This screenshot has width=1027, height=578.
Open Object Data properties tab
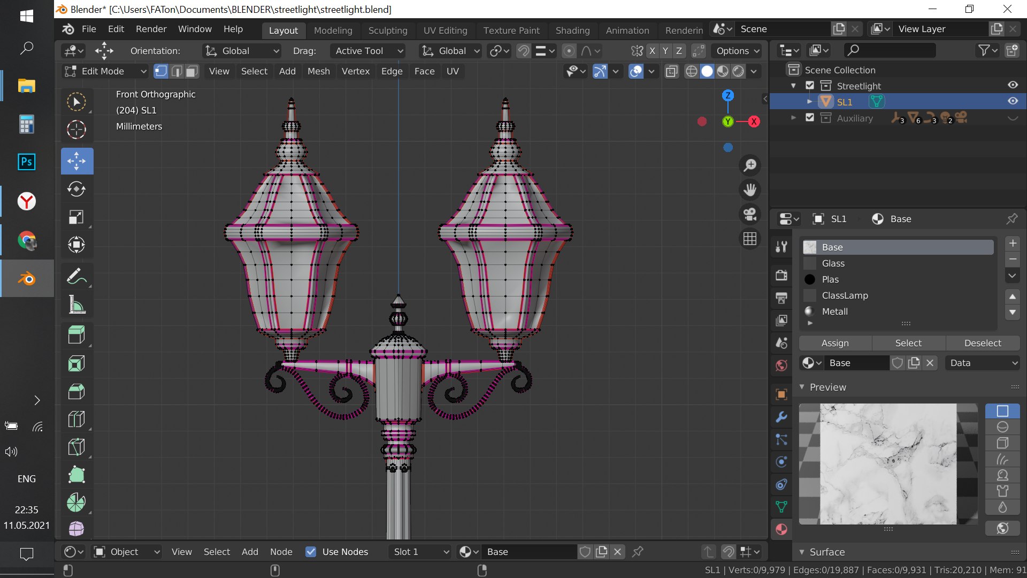tap(781, 506)
